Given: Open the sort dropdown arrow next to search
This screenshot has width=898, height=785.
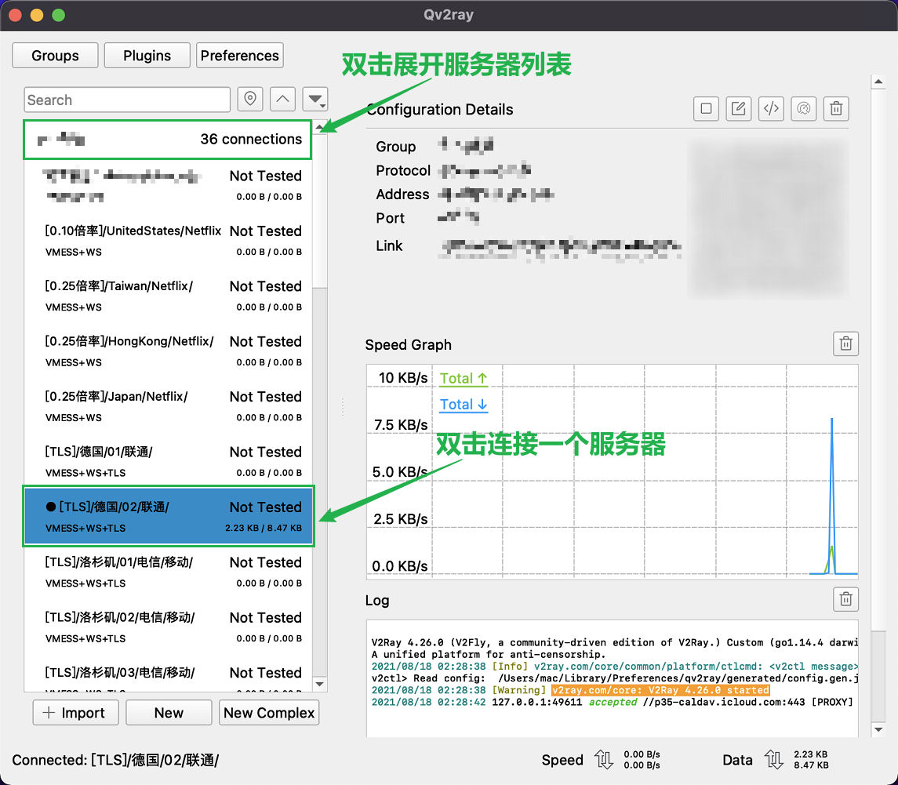Looking at the screenshot, I should [315, 100].
